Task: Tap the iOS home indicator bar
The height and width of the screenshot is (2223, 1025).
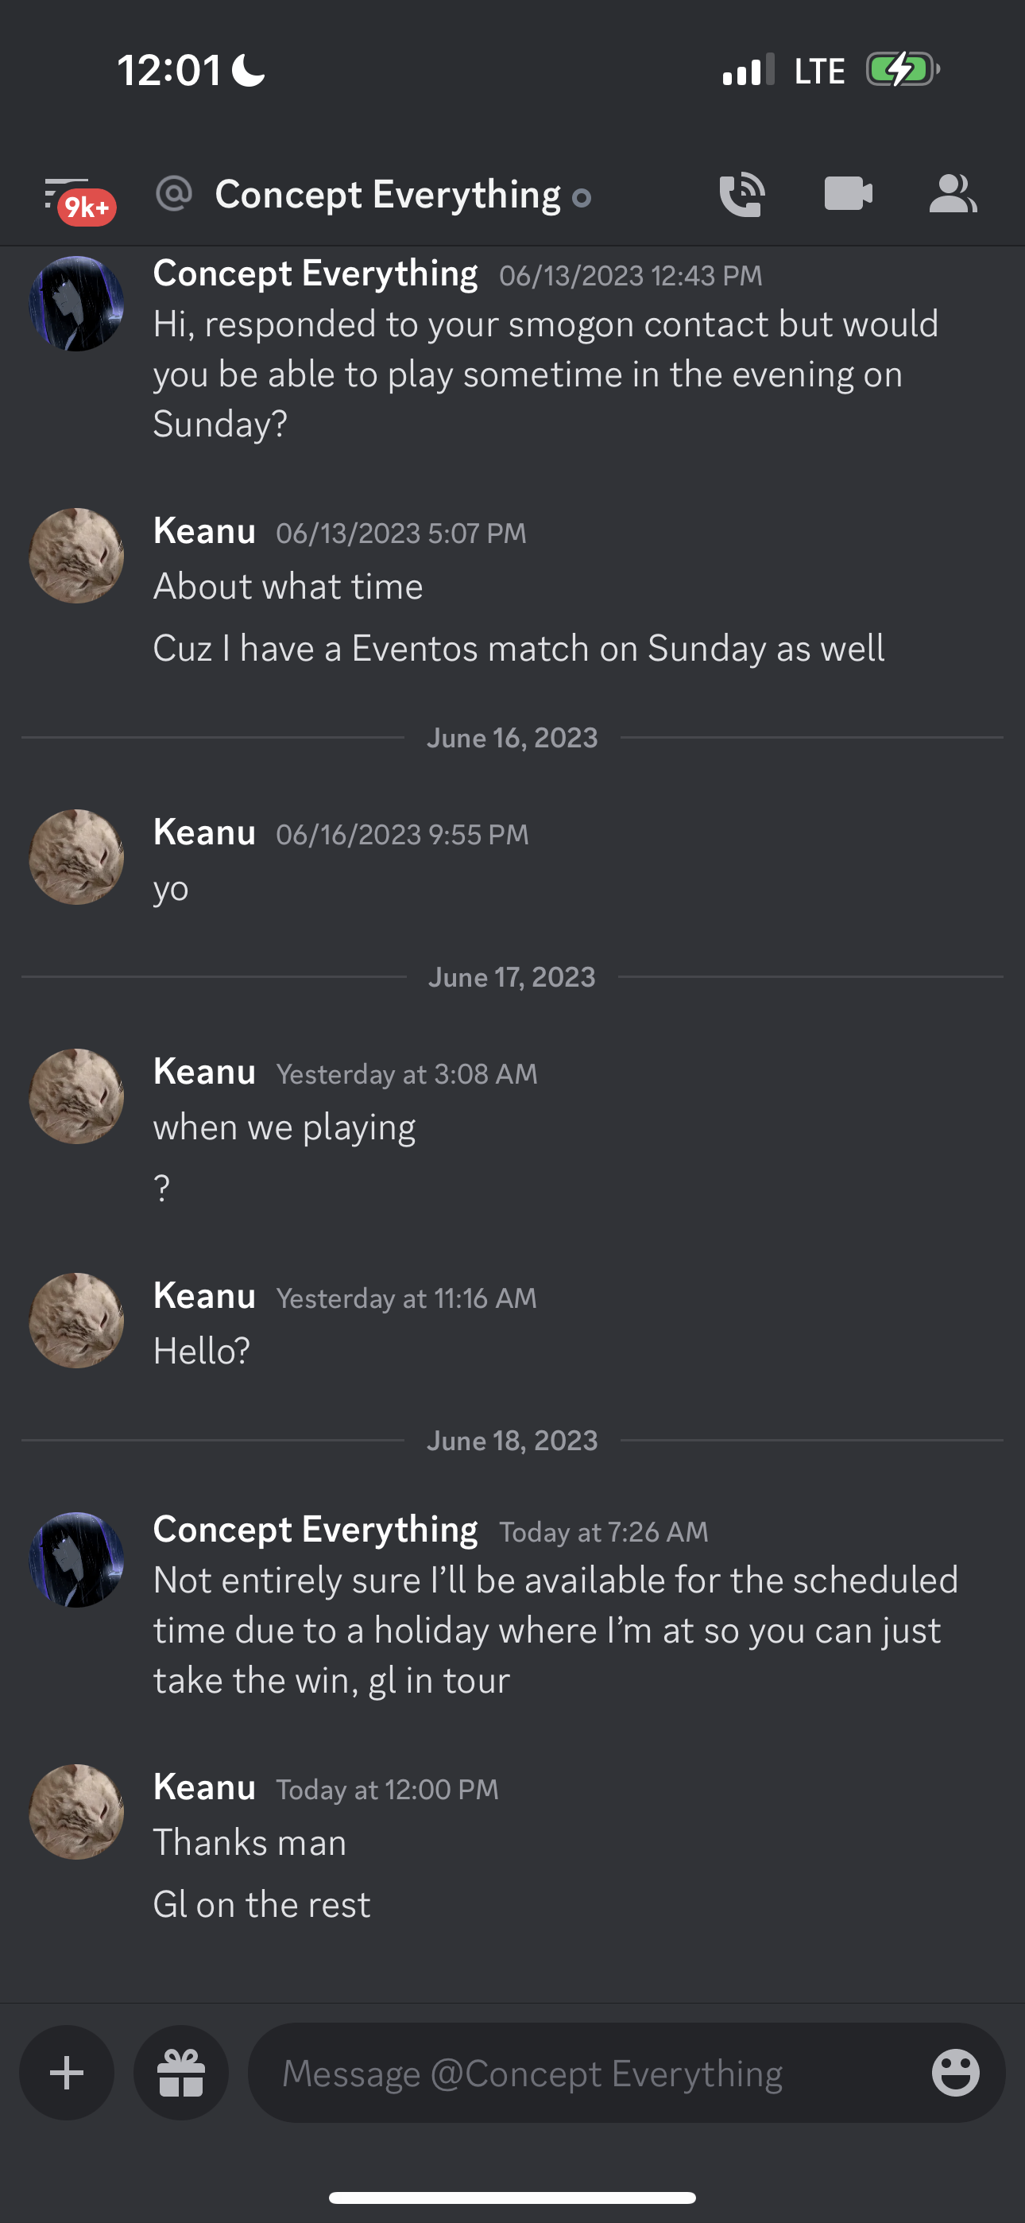Action: 512,2197
